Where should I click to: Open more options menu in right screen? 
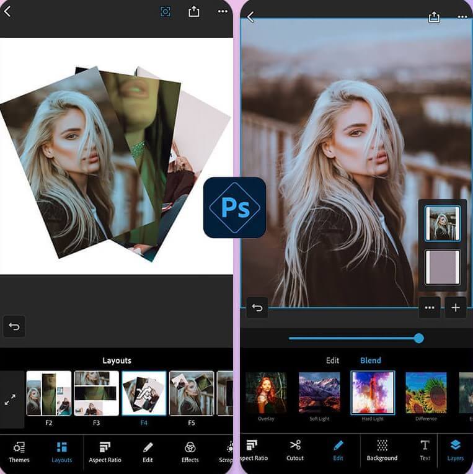[462, 17]
